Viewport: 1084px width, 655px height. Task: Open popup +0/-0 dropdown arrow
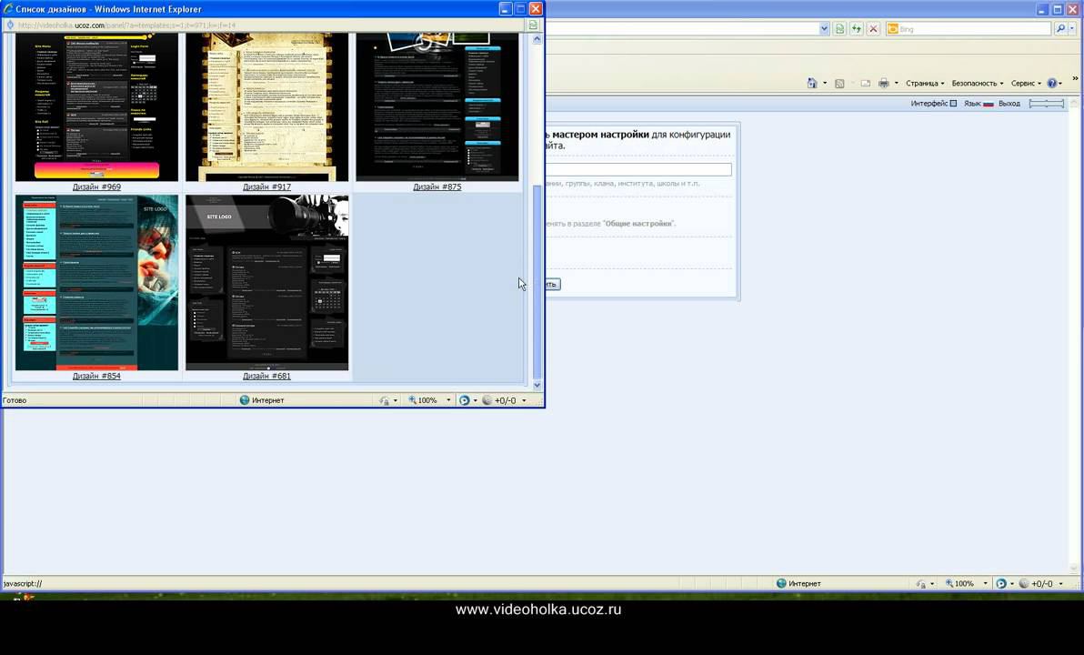click(524, 400)
